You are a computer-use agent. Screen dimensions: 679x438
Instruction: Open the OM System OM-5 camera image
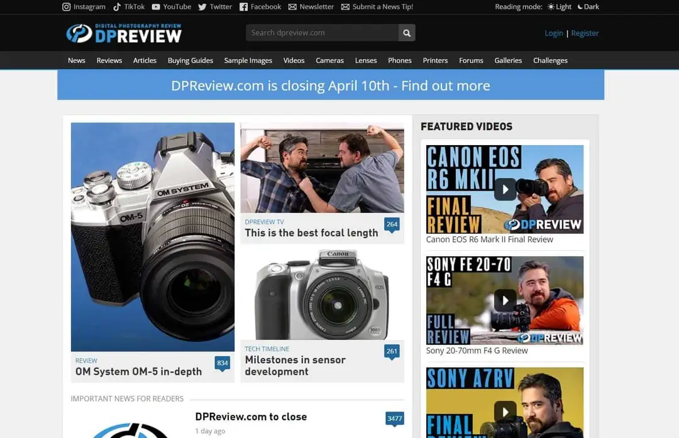click(153, 237)
